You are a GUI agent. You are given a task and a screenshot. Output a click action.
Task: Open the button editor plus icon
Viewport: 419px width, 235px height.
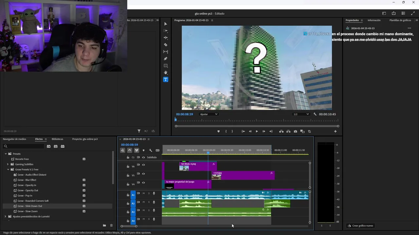pos(335,131)
